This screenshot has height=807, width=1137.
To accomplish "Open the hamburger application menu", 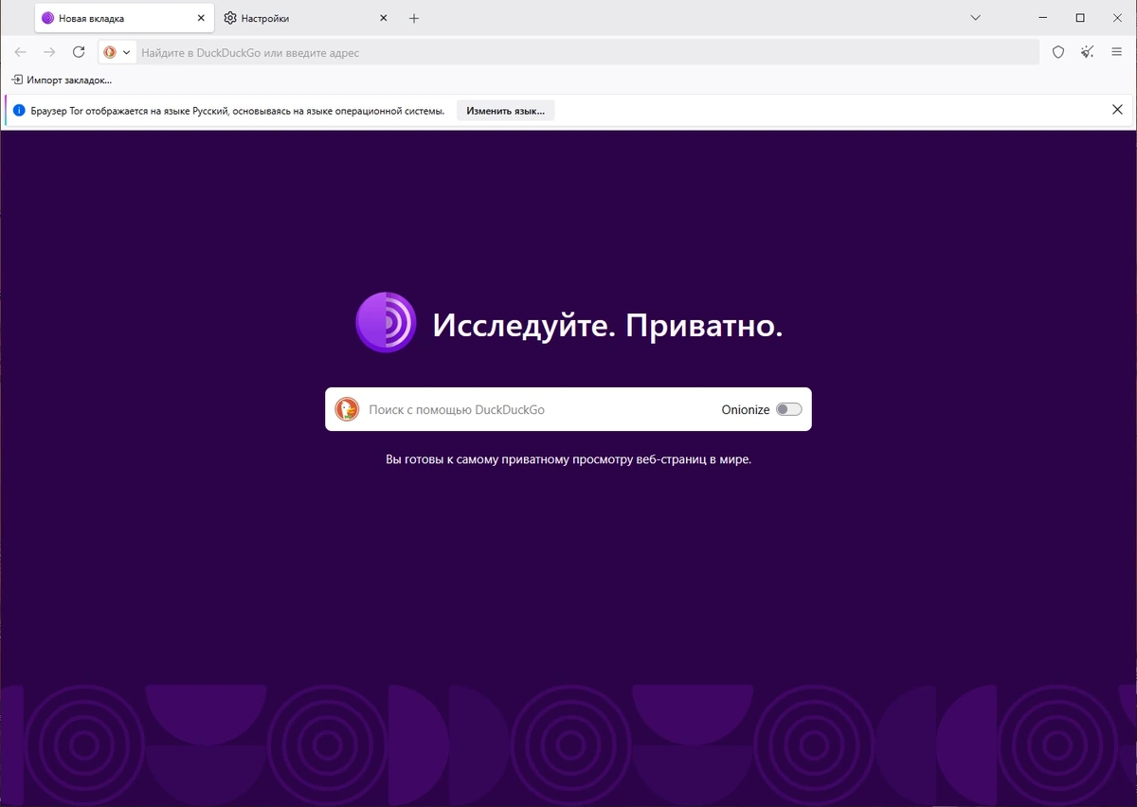I will [x=1116, y=52].
